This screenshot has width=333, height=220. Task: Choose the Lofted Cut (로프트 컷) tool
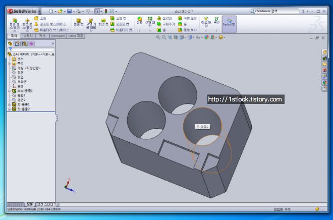point(120,24)
